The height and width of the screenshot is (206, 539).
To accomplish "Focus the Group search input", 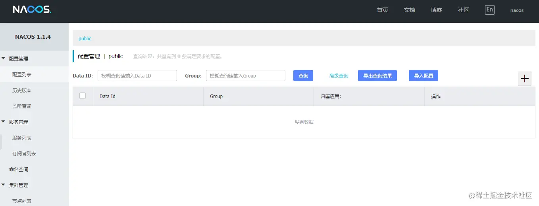I will click(246, 76).
